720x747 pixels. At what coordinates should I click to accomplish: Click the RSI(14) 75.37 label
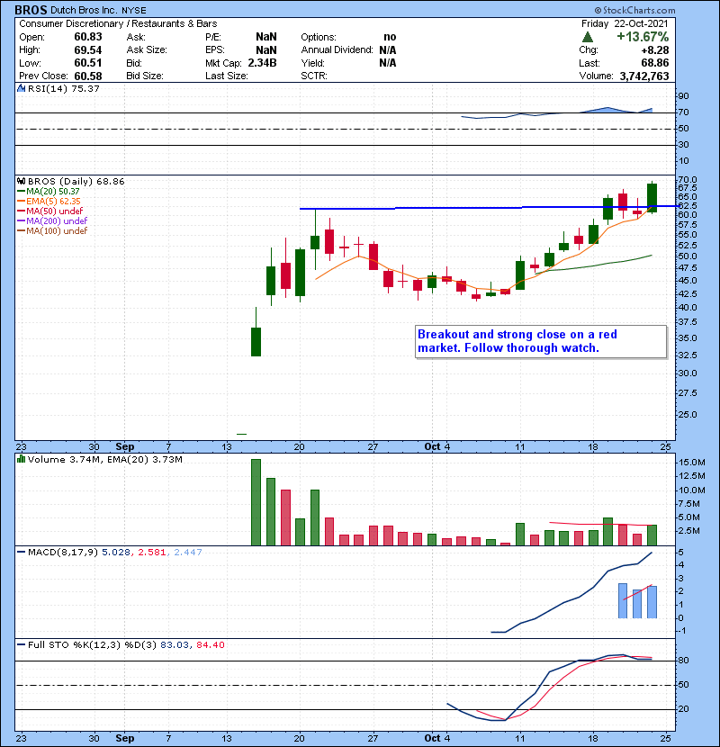click(63, 88)
